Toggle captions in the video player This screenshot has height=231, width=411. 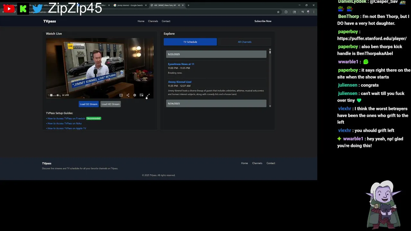point(121,95)
